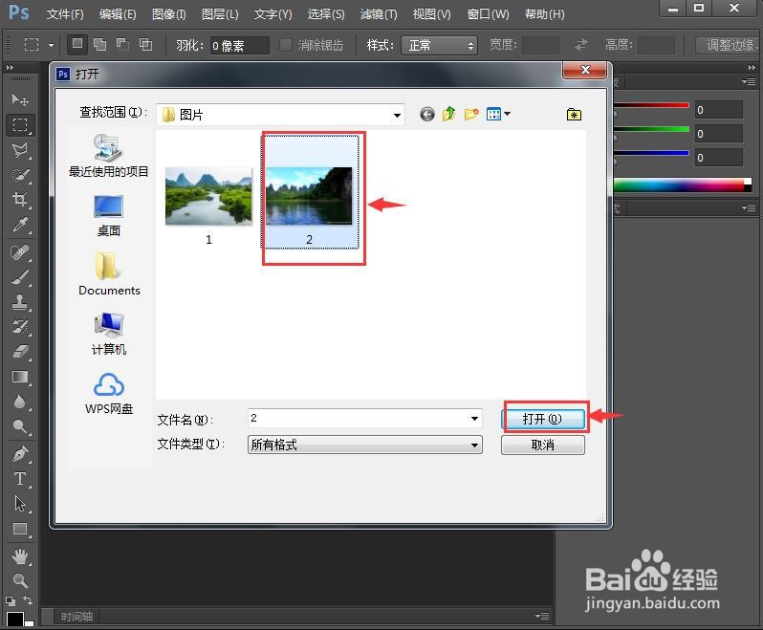Screen dimensions: 763x630
Task: Go to 最近使用的项目 recent items
Action: pyautogui.click(x=108, y=156)
